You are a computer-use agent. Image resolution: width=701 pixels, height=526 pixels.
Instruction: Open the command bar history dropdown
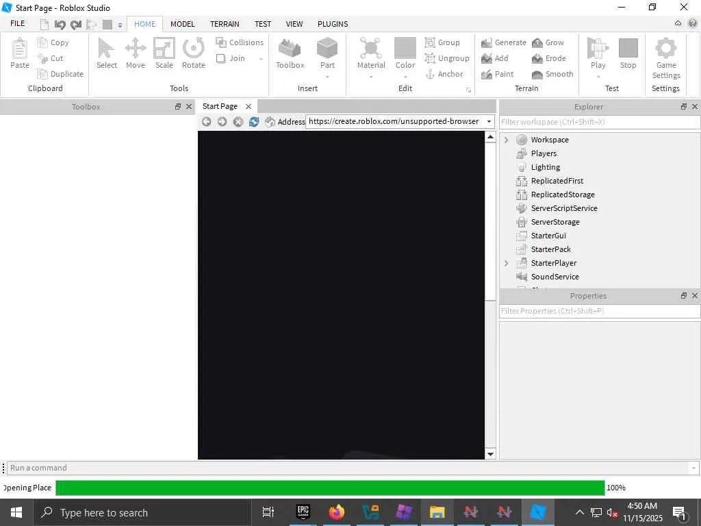(693, 468)
